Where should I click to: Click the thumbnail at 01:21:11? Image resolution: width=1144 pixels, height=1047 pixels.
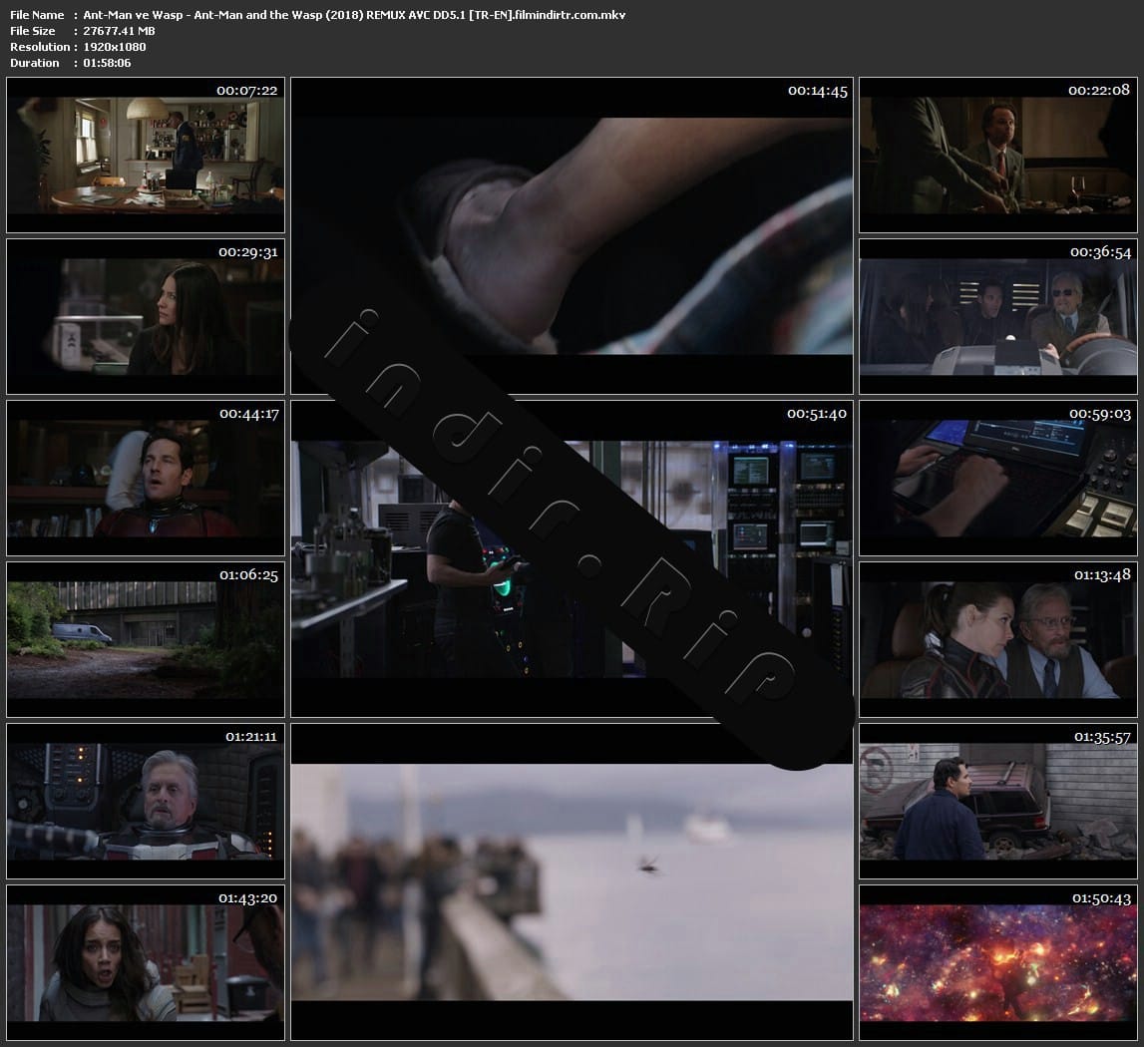click(x=146, y=801)
